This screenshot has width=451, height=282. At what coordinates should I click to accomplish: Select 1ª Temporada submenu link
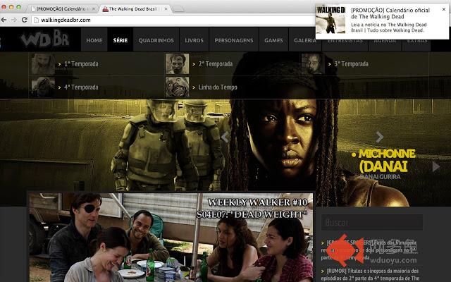coord(81,64)
